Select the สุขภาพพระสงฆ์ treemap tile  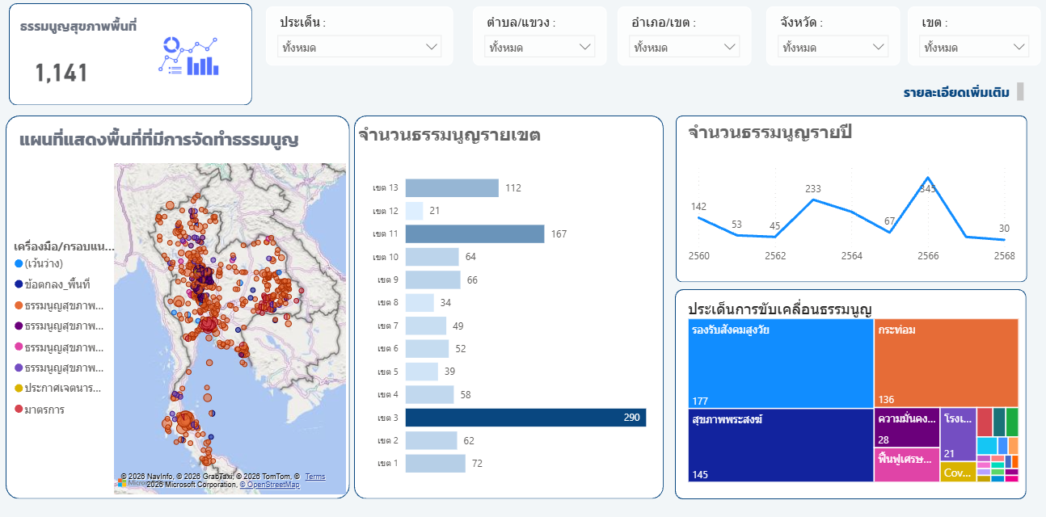[x=781, y=445]
